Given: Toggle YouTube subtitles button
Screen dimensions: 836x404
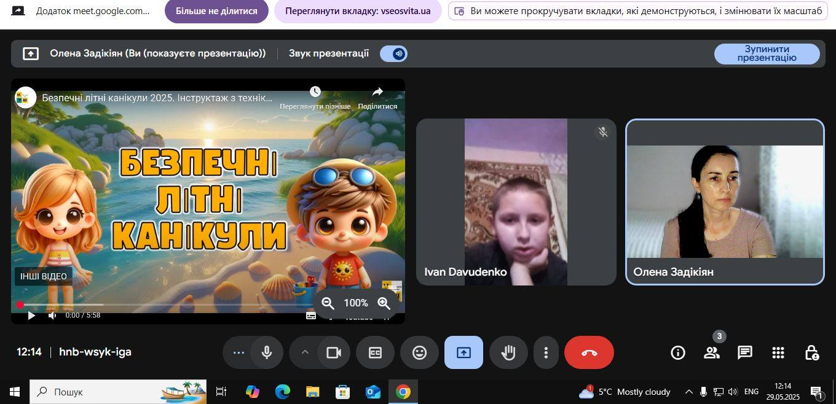Looking at the screenshot, I should [311, 316].
